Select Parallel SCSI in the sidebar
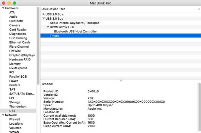 18,77
